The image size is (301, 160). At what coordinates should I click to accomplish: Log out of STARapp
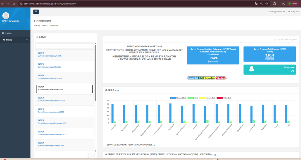point(293,12)
